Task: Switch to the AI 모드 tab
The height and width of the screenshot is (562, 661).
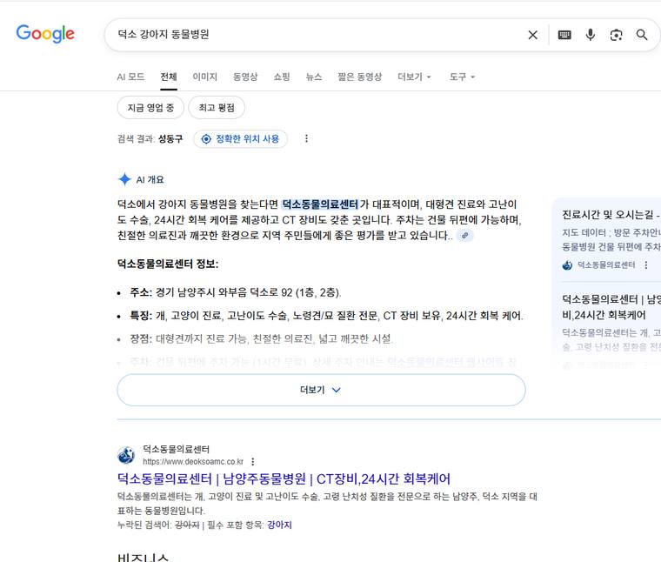Action: [130, 77]
